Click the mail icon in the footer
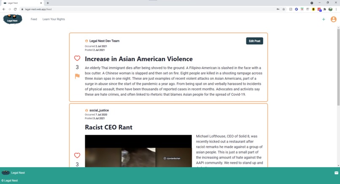The width and height of the screenshot is (340, 184). click(336, 173)
